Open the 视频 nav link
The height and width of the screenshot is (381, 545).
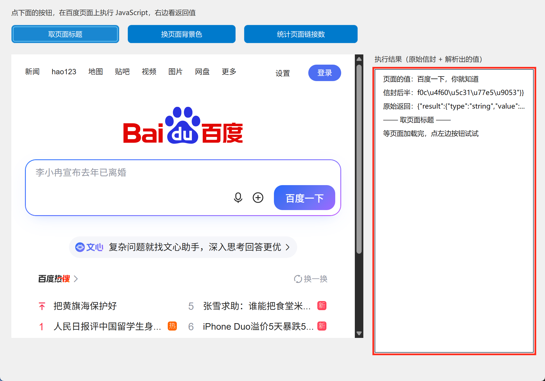149,72
